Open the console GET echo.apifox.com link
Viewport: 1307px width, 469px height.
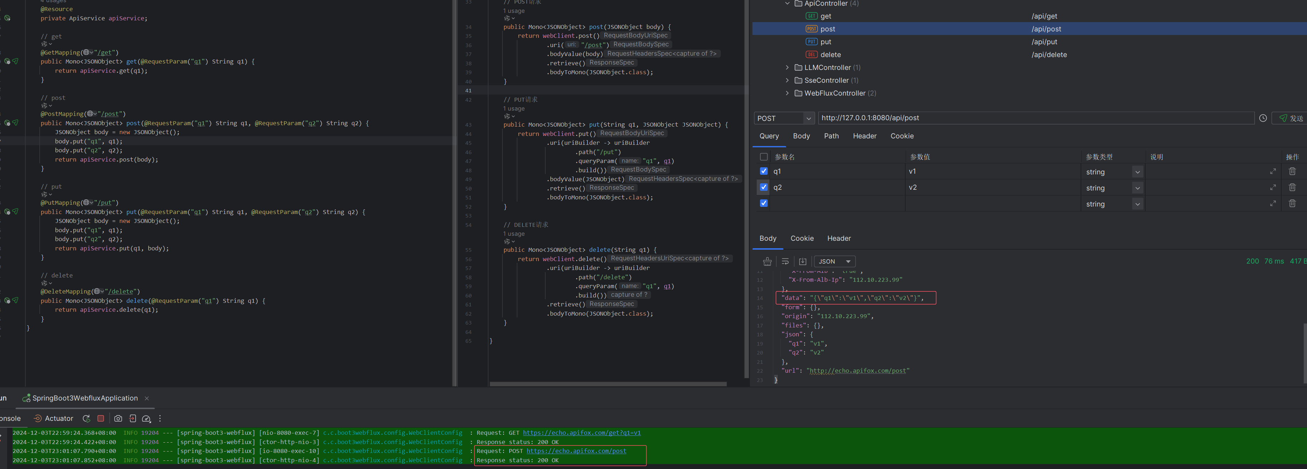(581, 433)
